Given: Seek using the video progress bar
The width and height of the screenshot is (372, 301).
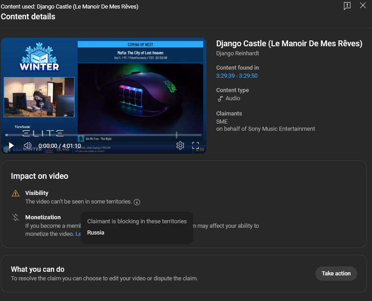Looking at the screenshot, I should coord(104,135).
